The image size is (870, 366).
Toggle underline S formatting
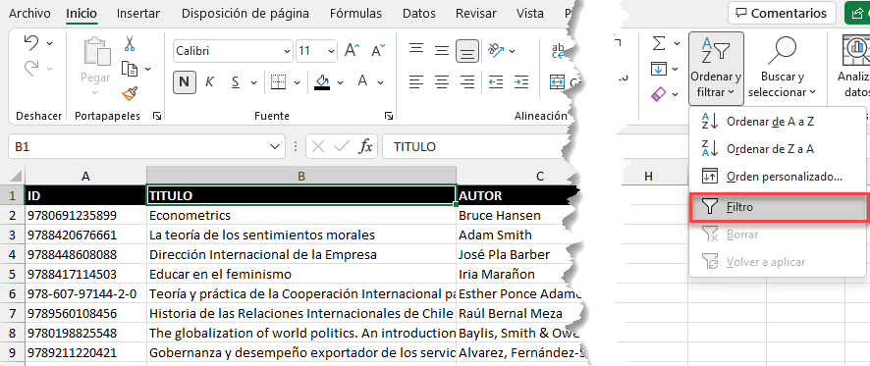[x=236, y=82]
